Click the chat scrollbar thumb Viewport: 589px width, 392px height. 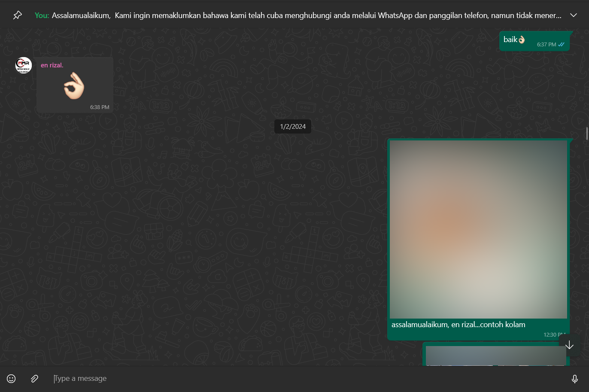(587, 134)
